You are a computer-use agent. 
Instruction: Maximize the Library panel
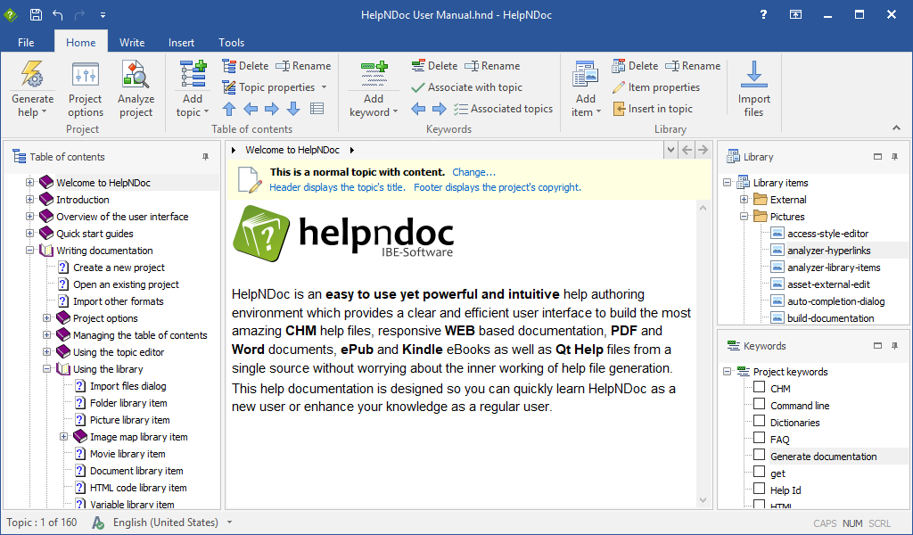[x=877, y=157]
